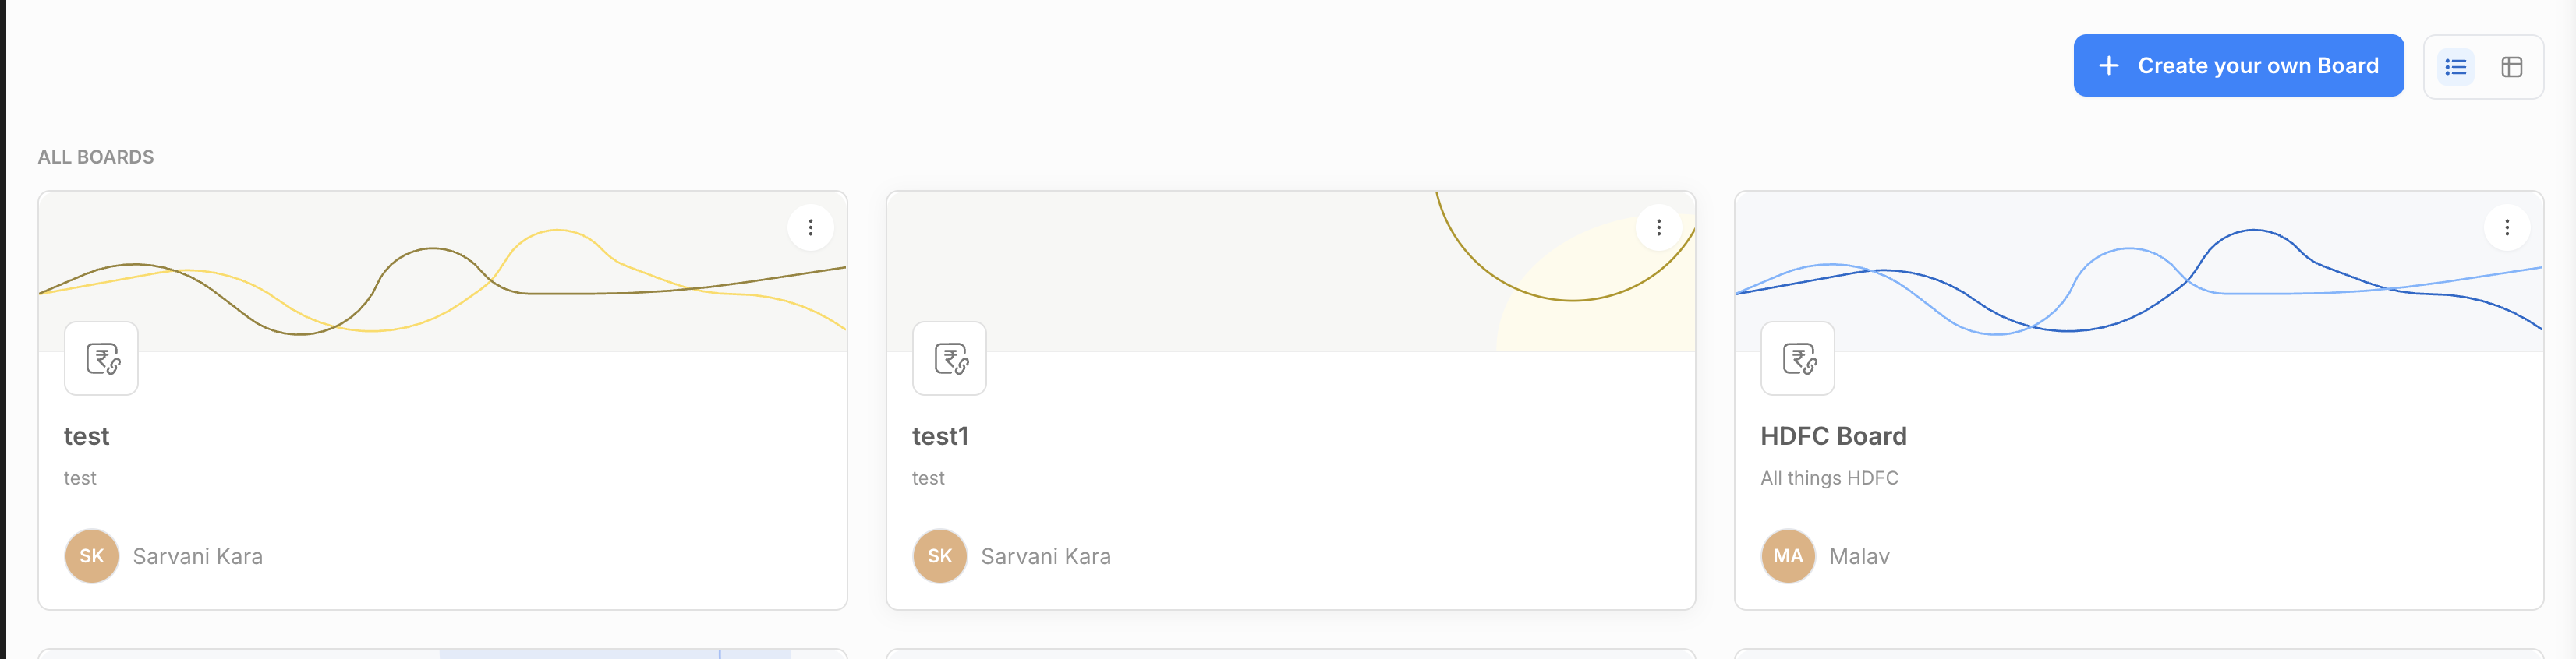Viewport: 2576px width, 659px height.
Task: Switch to list view
Action: 2455,67
